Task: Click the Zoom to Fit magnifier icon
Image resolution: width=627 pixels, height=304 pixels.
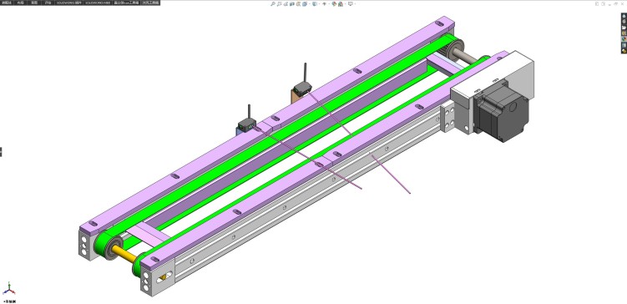Action: [x=273, y=4]
